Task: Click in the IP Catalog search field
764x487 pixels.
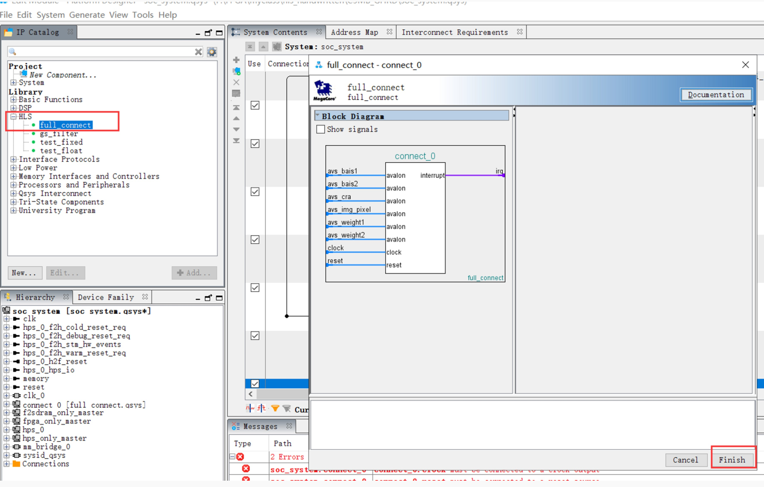Action: coord(105,52)
